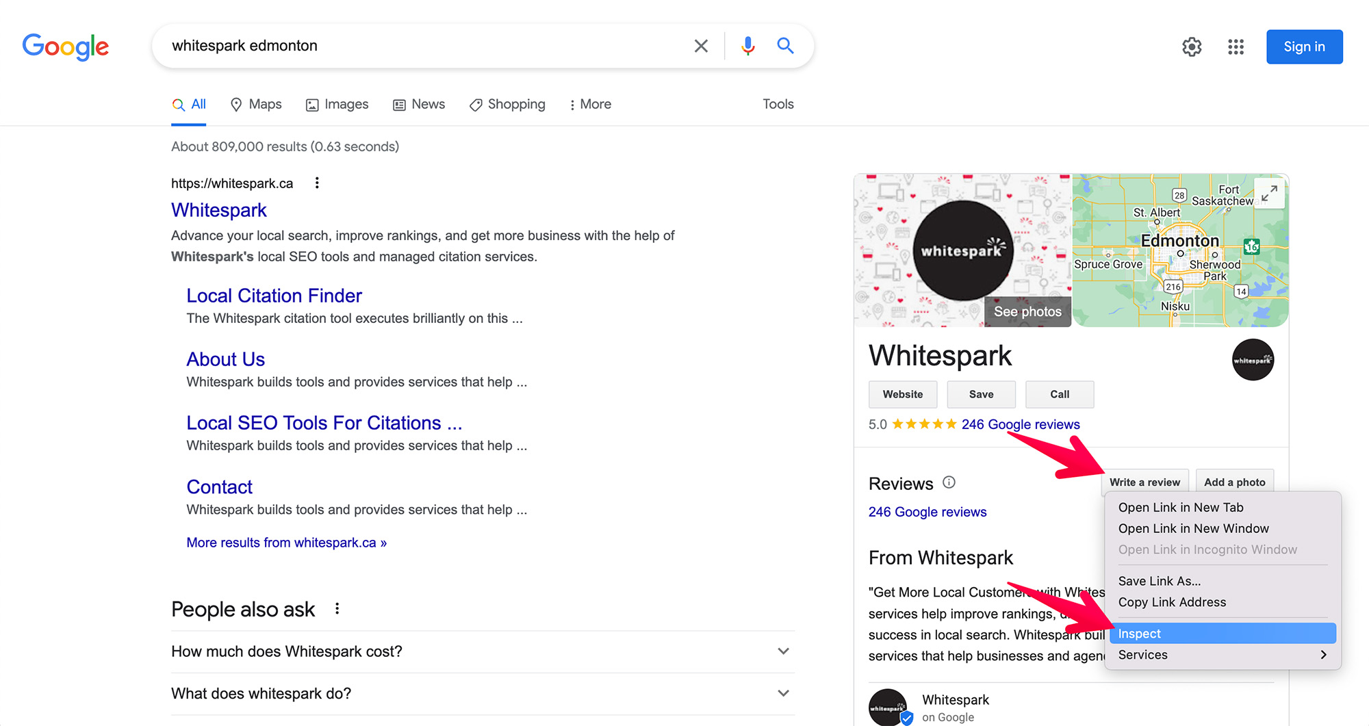This screenshot has height=726, width=1369.
Task: Expand the map with arrows icon
Action: 1269,194
